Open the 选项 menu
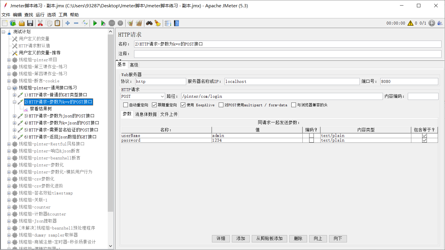Image resolution: width=445 pixels, height=250 pixels. pos(52,15)
